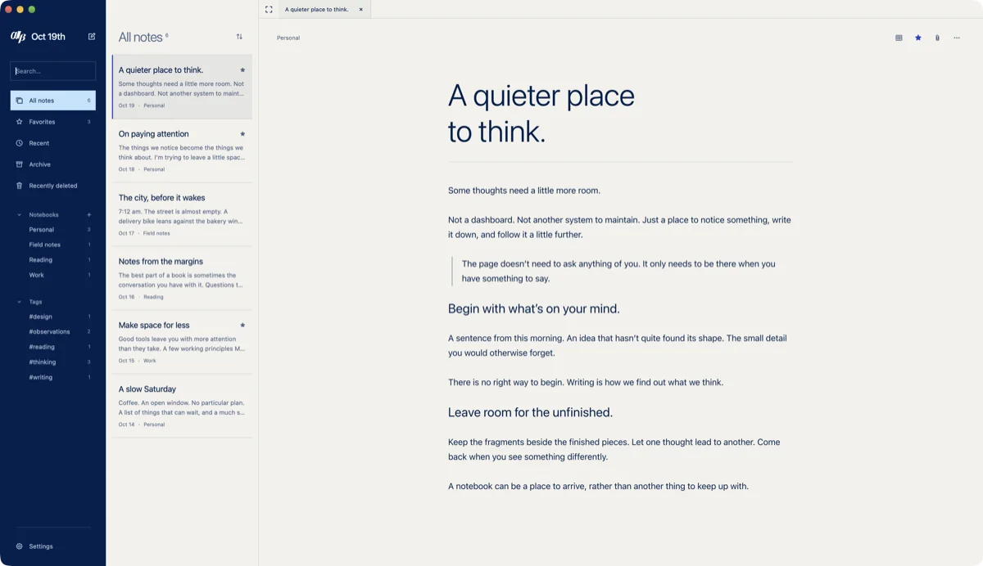Image resolution: width=983 pixels, height=566 pixels.
Task: Click the Recently deleted trash icon
Action: (20, 186)
